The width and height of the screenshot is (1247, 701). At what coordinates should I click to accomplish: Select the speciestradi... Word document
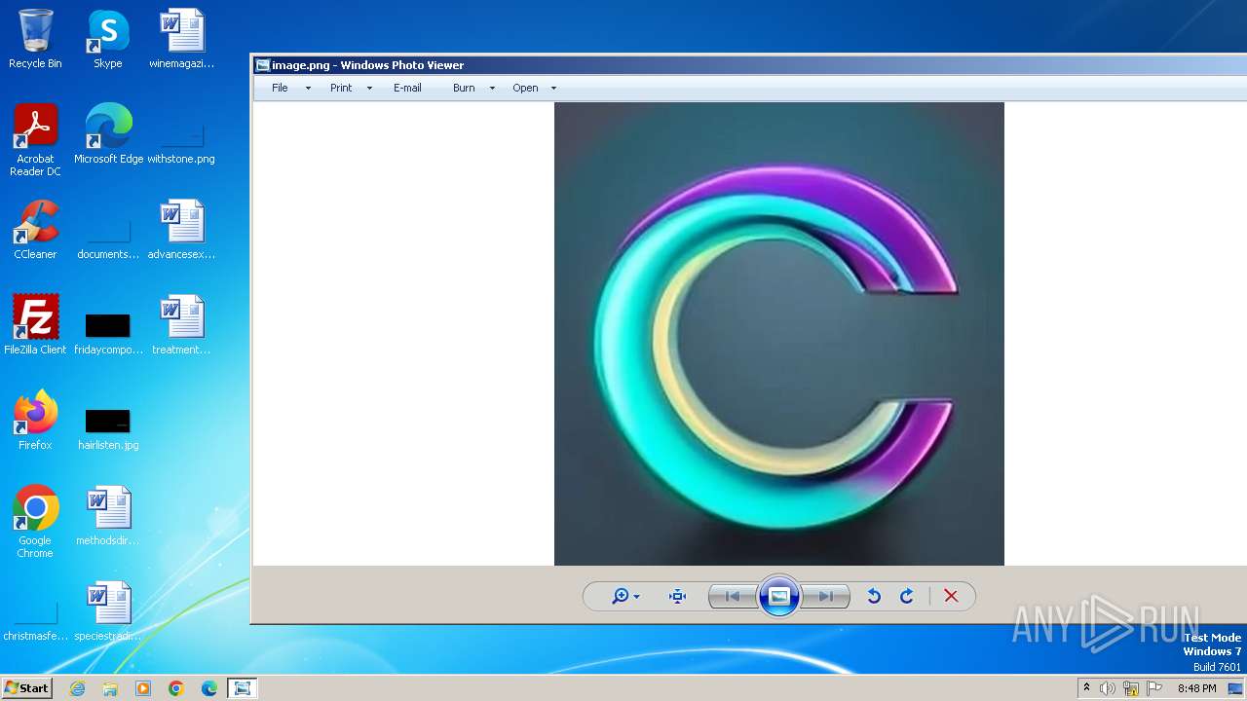[x=108, y=611]
